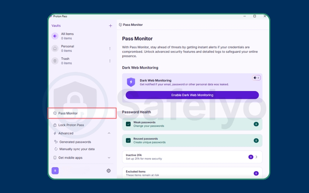Click Enable Dark Web Monitoring button
This screenshot has width=309, height=193.
pos(192,95)
